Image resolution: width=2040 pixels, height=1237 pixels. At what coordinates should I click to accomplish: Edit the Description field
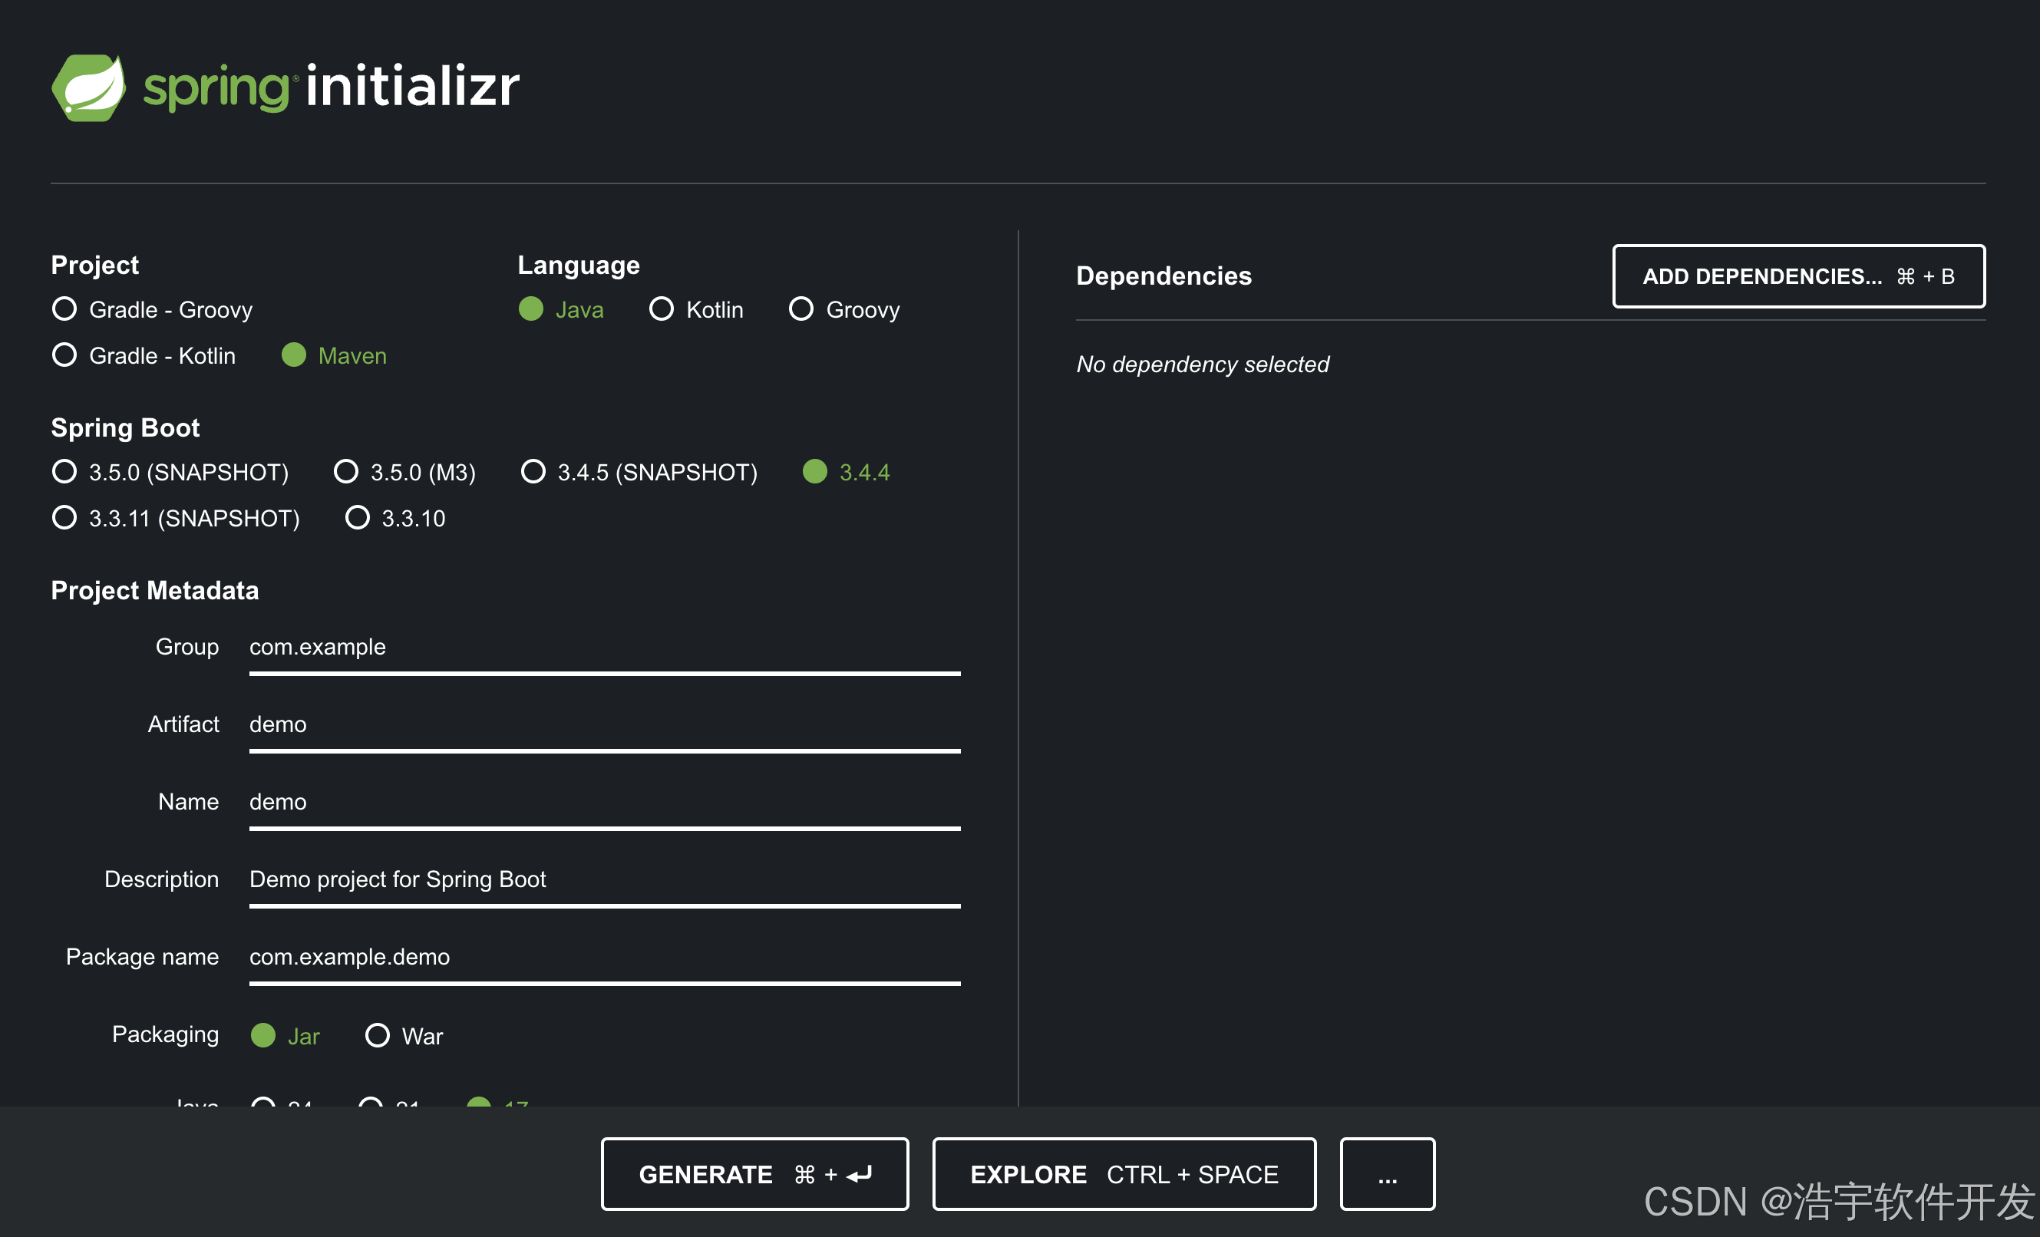click(604, 879)
